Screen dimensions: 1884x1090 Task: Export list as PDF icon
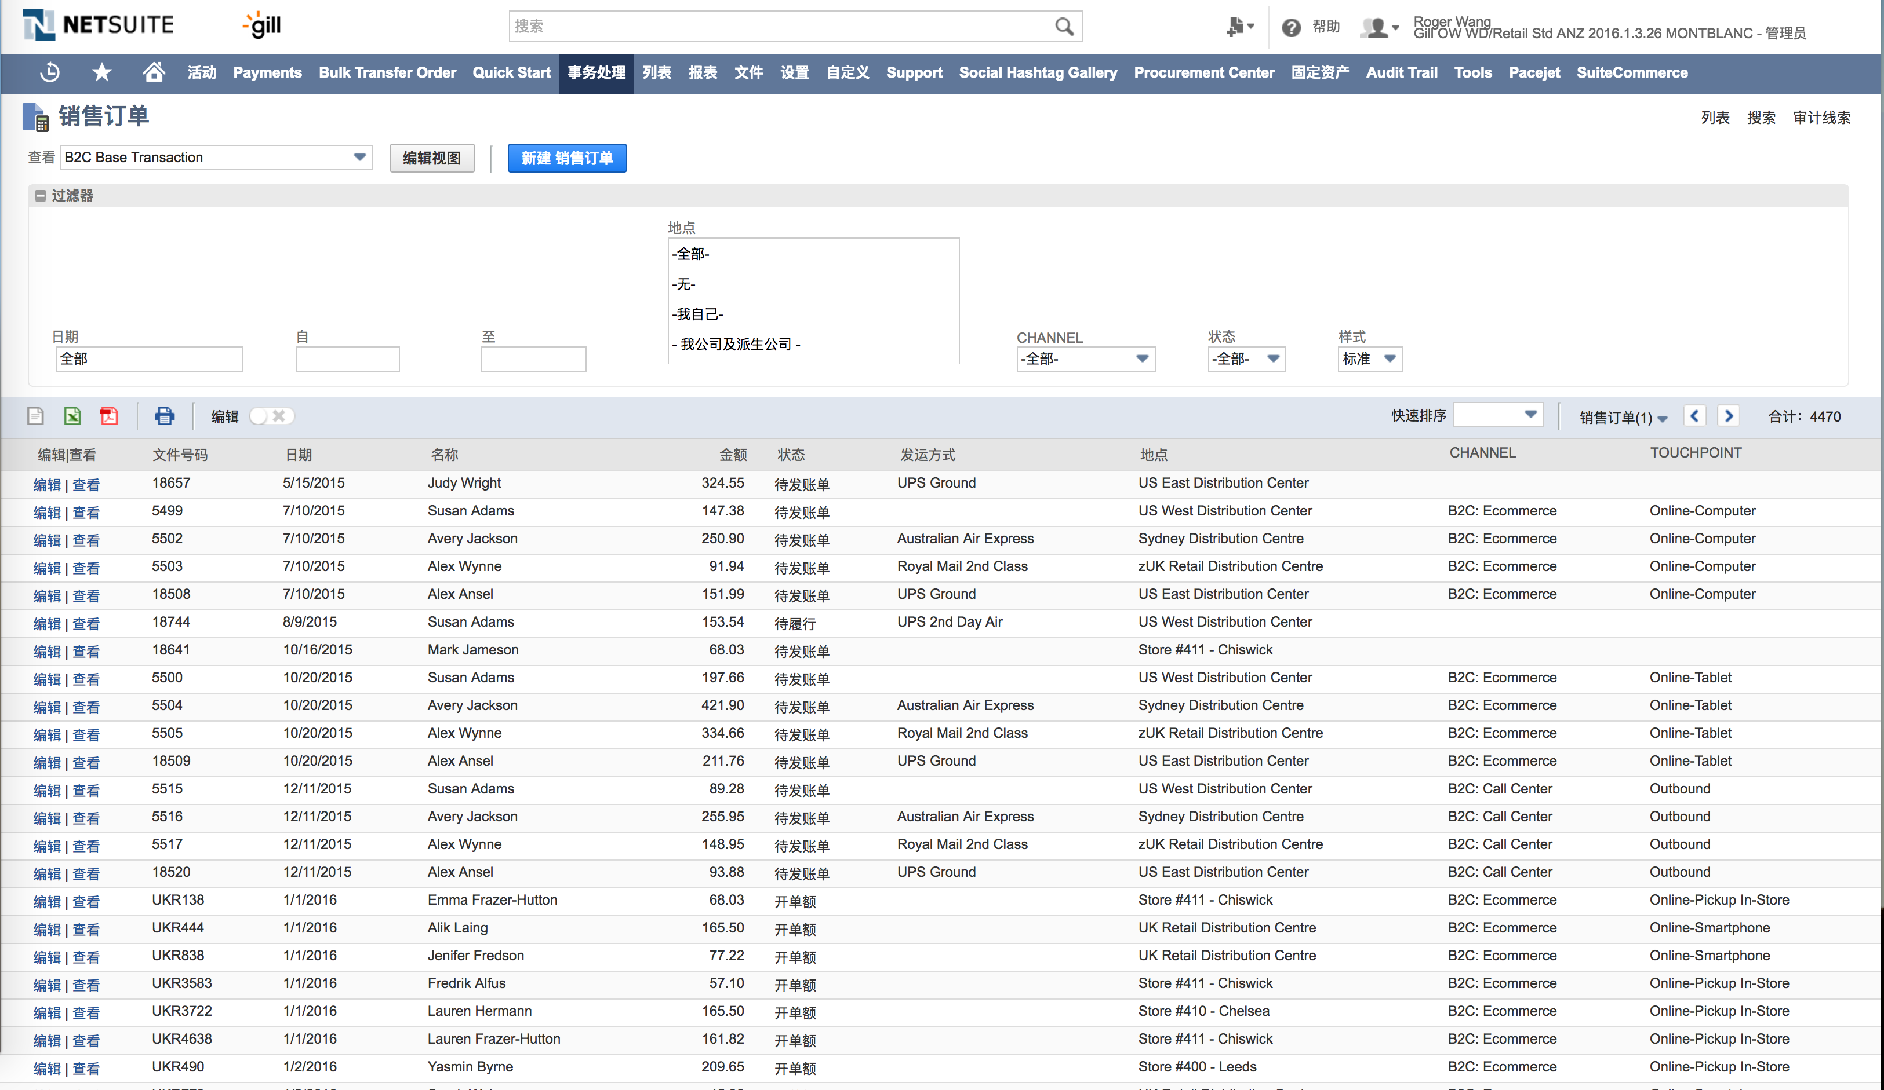pos(109,416)
